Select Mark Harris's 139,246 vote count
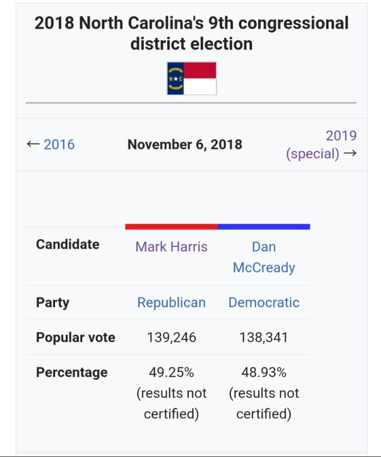 [x=171, y=337]
